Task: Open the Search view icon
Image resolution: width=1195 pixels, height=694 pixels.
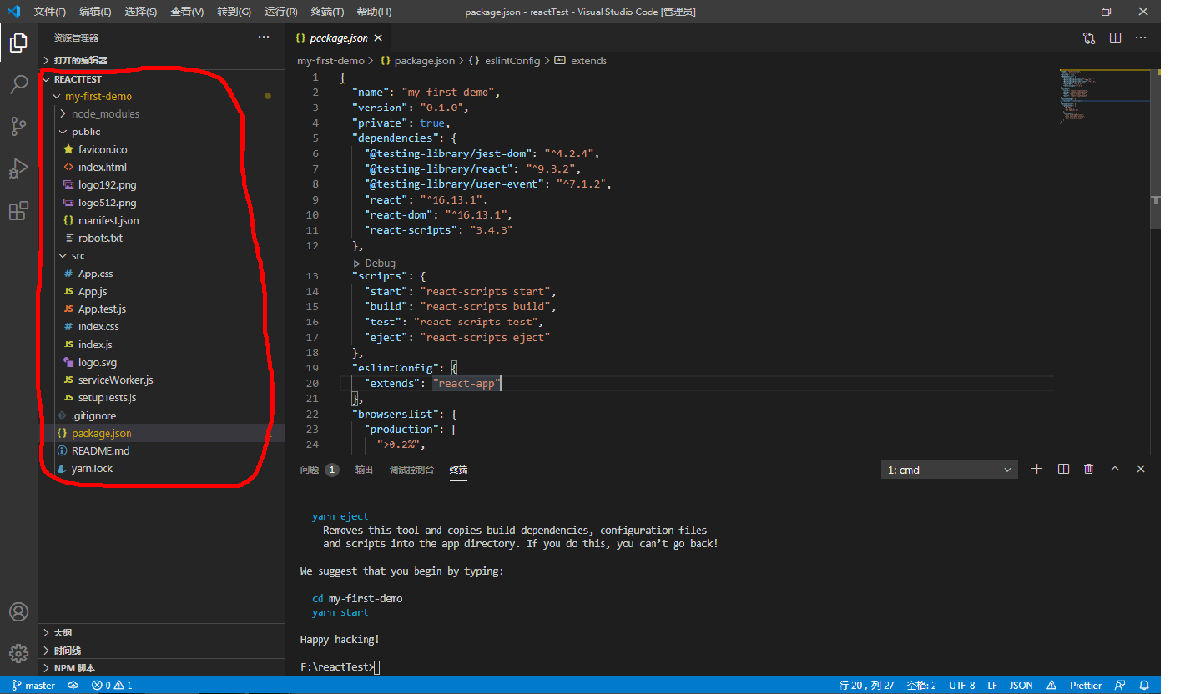Action: (18, 84)
